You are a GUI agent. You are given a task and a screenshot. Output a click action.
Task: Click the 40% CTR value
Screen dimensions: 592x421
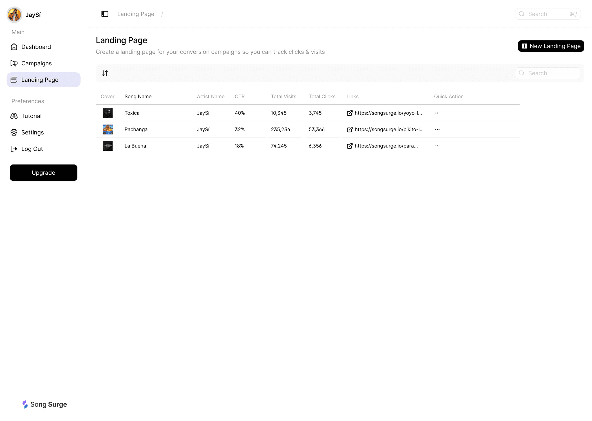tap(240, 113)
